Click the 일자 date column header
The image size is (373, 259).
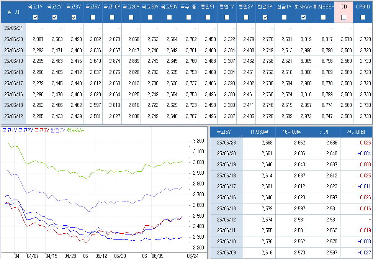coord(13,12)
